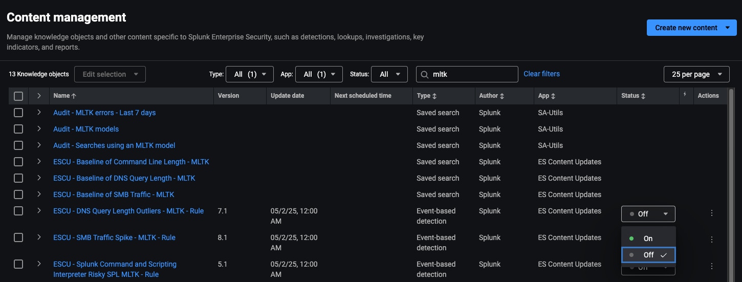This screenshot has width=742, height=282.
Task: Expand Baseline of Command Line Length row
Action: click(x=39, y=161)
